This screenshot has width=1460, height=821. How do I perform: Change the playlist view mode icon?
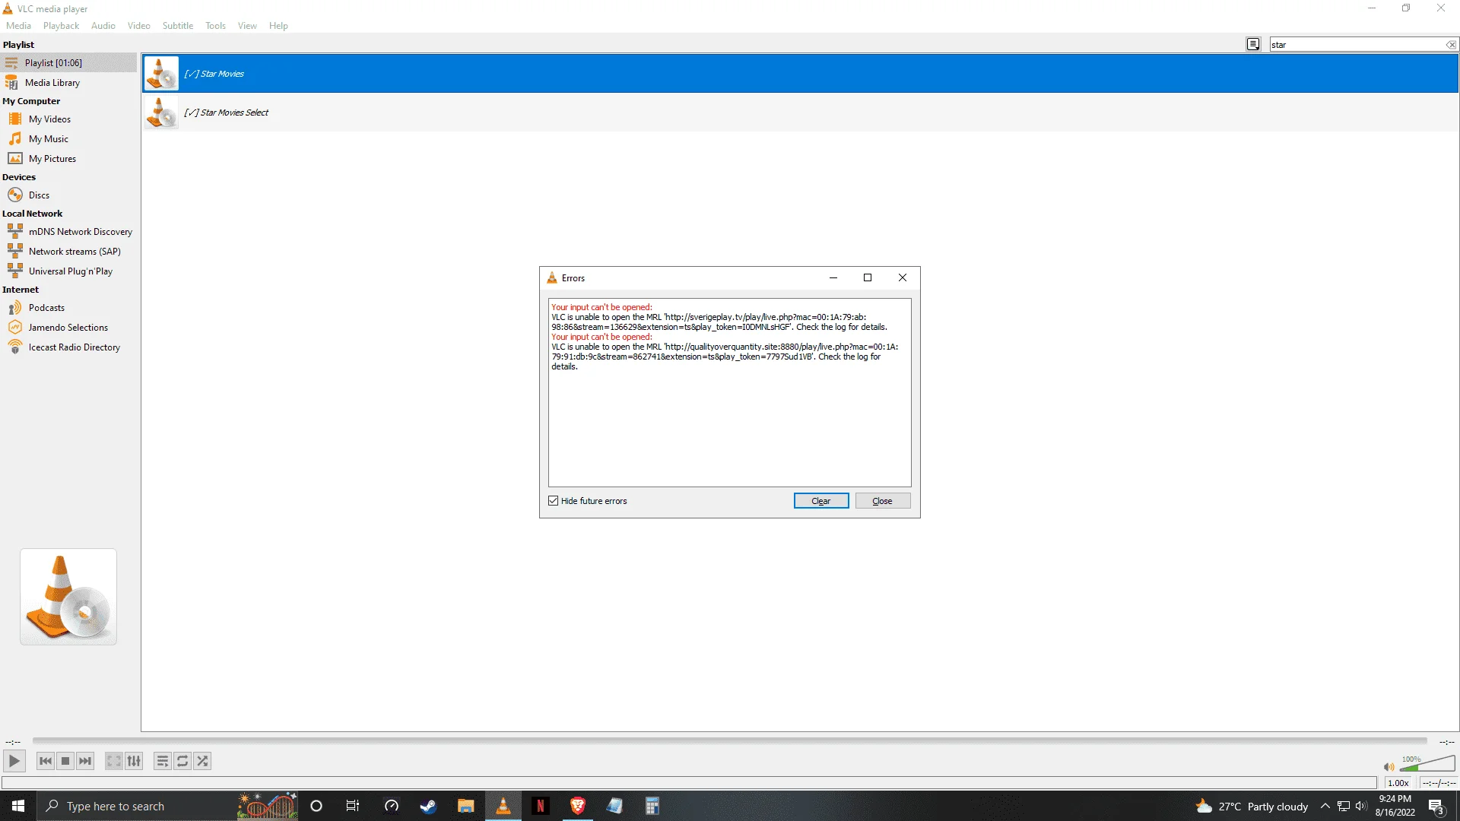pos(1253,45)
